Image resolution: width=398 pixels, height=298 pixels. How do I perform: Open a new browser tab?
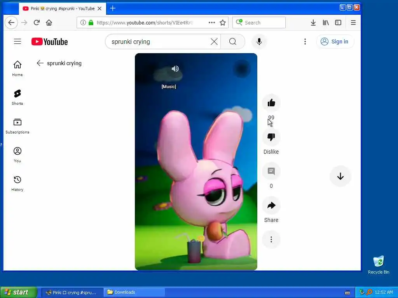click(x=113, y=9)
